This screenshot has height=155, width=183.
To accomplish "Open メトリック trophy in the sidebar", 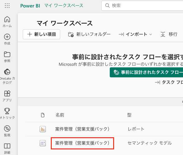I will tap(7, 114).
